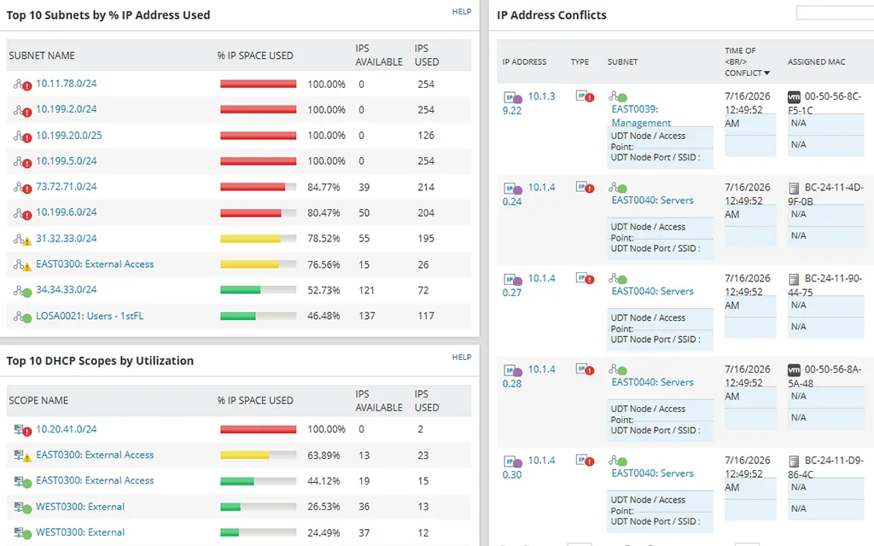Click the subnet icon above EAST0039: Management
The image size is (874, 546).
point(618,96)
